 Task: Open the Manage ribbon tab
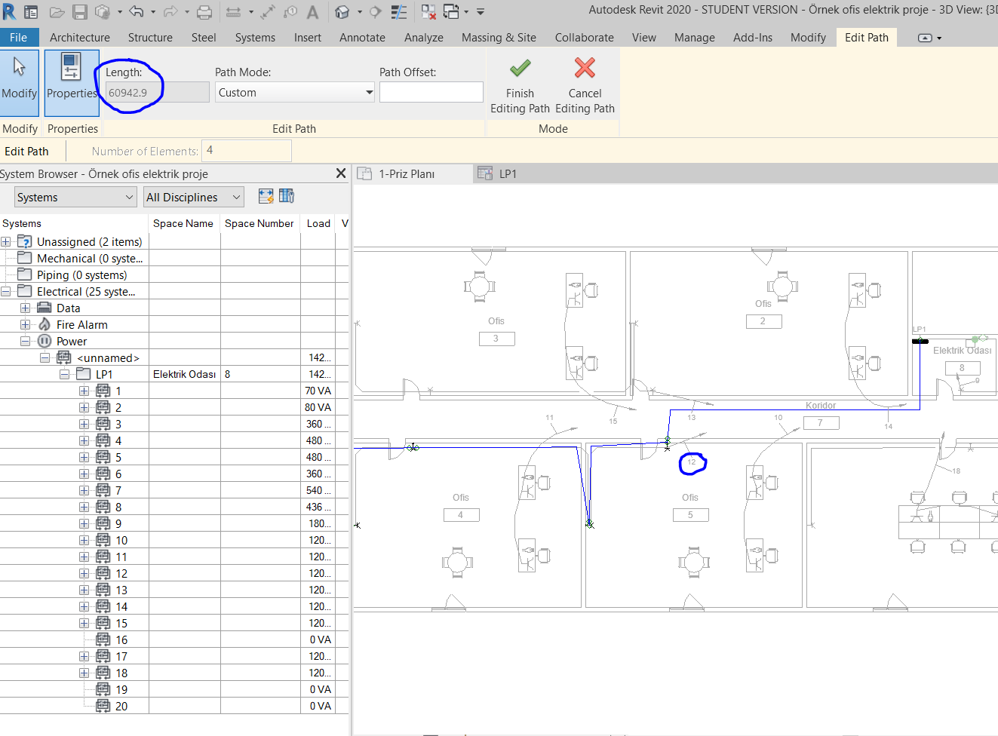(694, 38)
